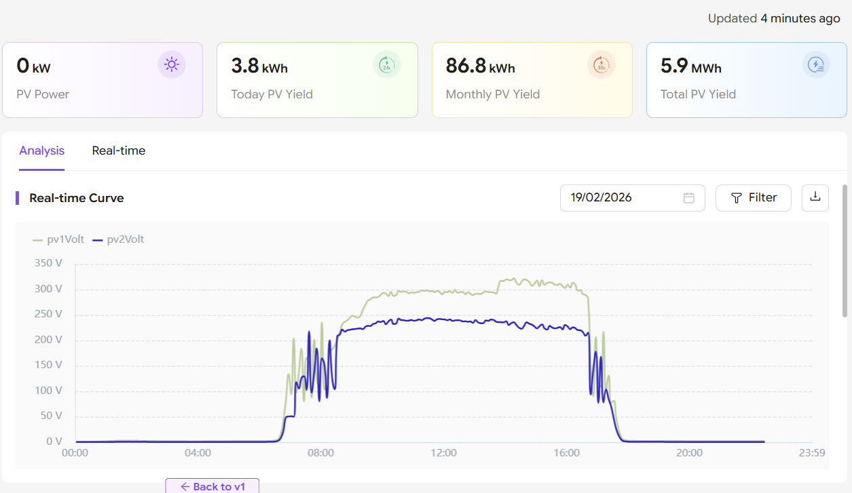The width and height of the screenshot is (852, 493).
Task: Click the Today PV Yield 3.8 kWh value
Action: [259, 66]
